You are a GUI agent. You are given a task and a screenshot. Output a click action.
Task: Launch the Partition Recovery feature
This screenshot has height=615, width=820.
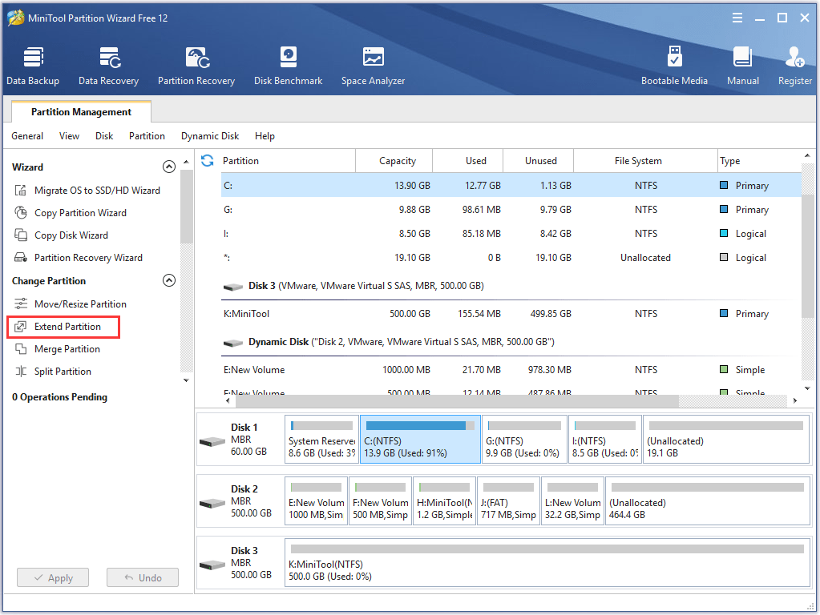[x=196, y=64]
